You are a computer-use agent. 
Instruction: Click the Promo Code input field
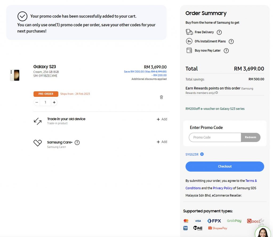tap(215, 138)
